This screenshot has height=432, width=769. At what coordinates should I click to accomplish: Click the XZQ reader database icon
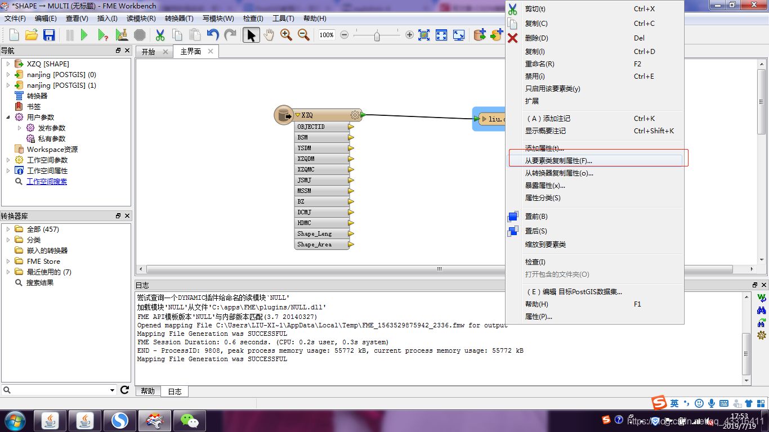tap(284, 115)
